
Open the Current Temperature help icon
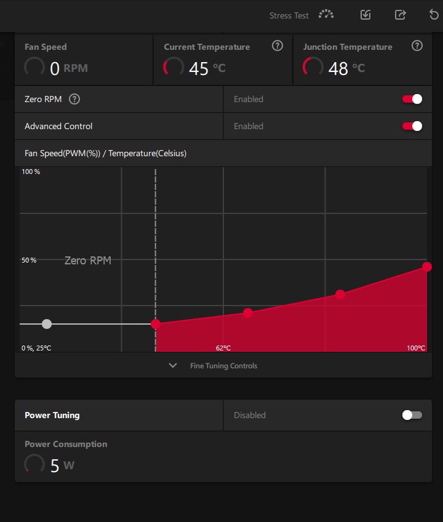coord(277,46)
